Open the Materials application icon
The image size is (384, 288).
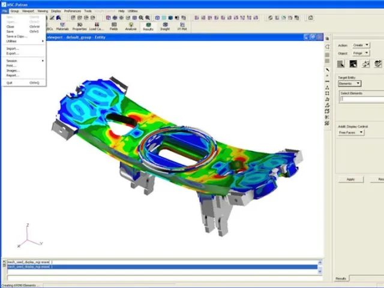coord(62,26)
